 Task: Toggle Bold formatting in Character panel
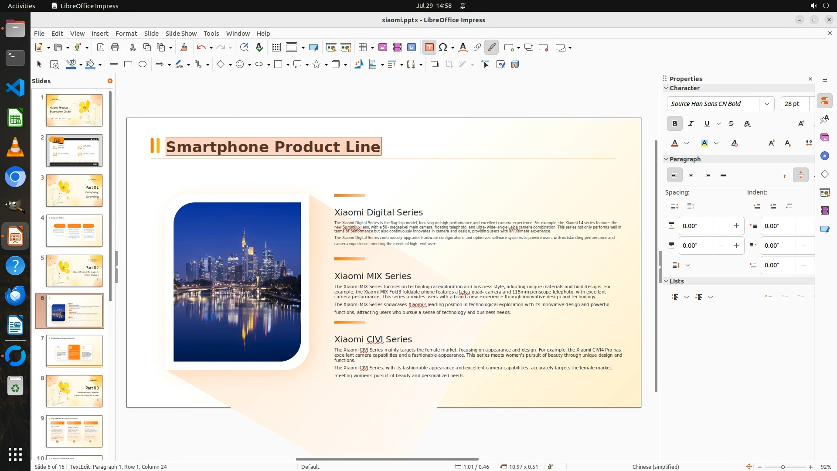674,124
